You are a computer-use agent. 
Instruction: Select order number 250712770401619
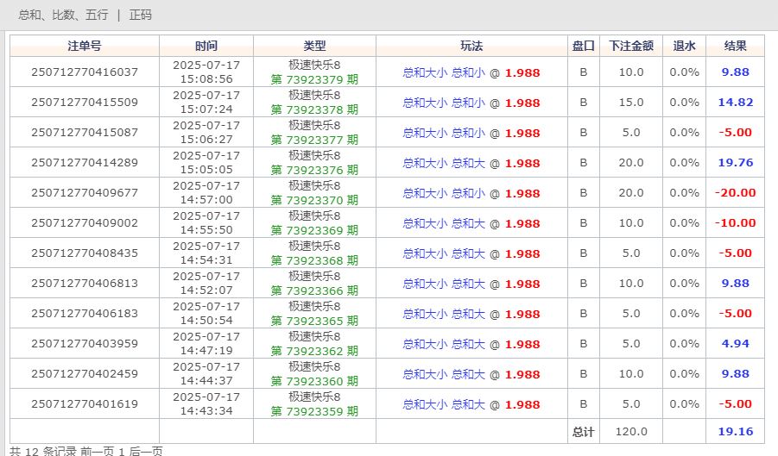pyautogui.click(x=84, y=404)
